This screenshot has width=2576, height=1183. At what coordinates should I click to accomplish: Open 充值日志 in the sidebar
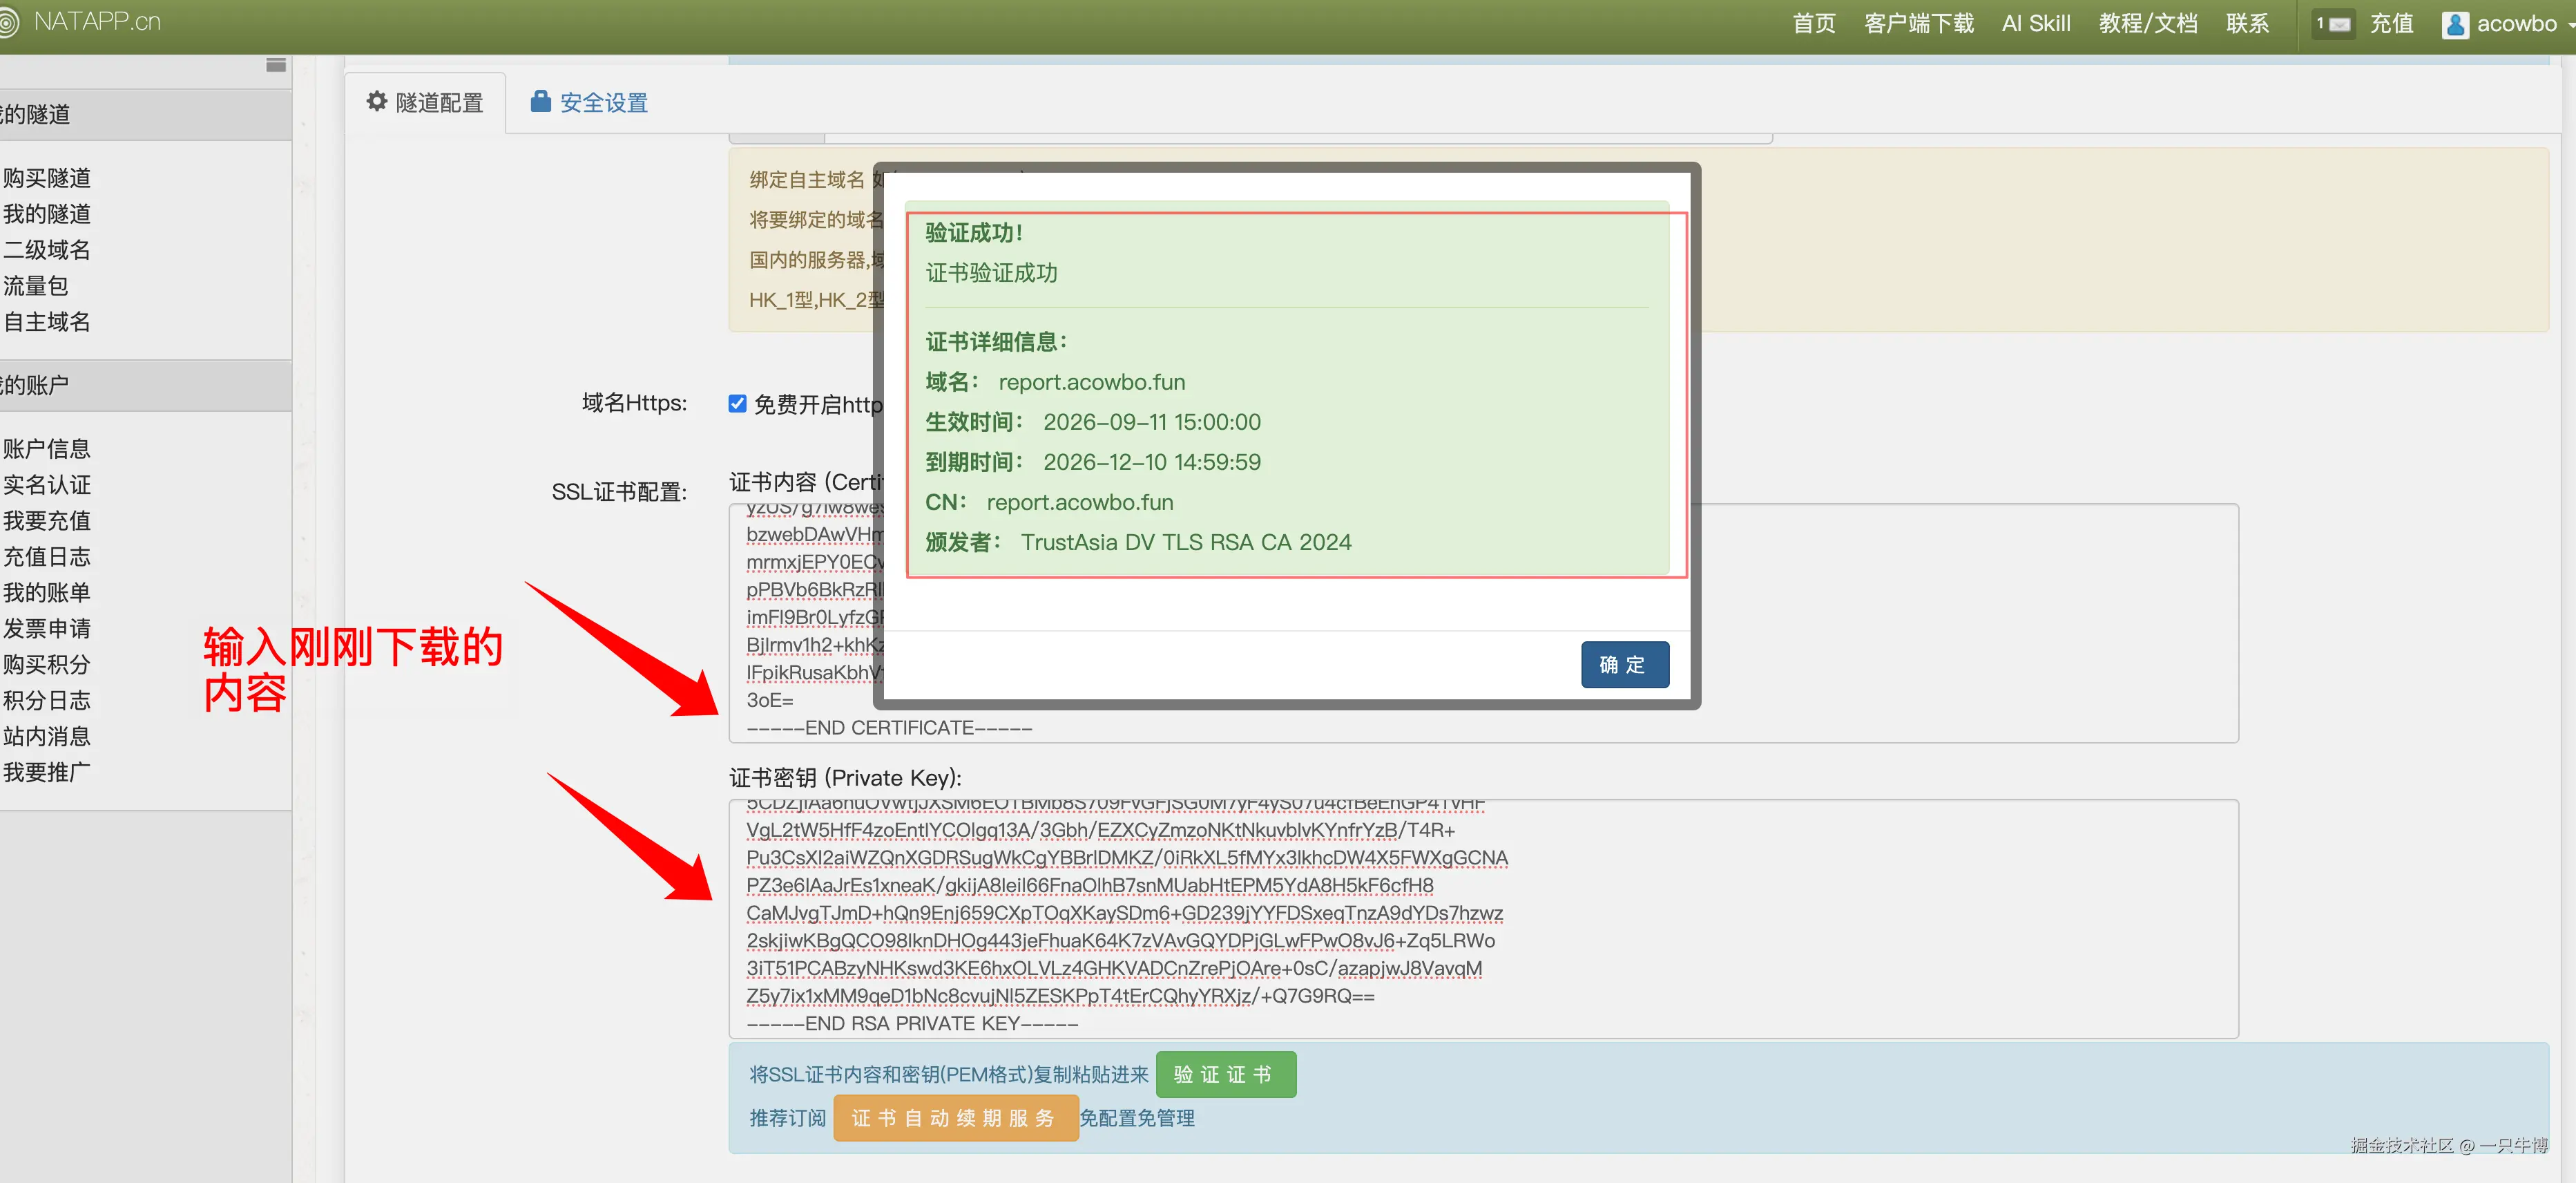pyautogui.click(x=46, y=556)
